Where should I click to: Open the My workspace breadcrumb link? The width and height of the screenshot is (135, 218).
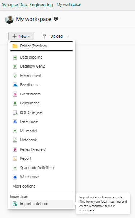(68, 5)
